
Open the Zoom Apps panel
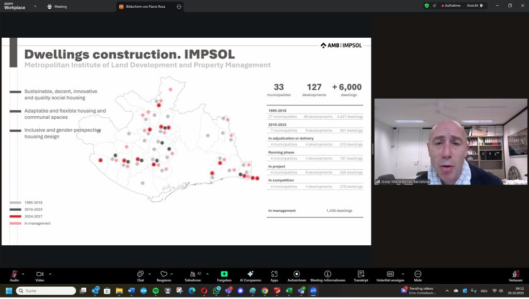tap(274, 274)
